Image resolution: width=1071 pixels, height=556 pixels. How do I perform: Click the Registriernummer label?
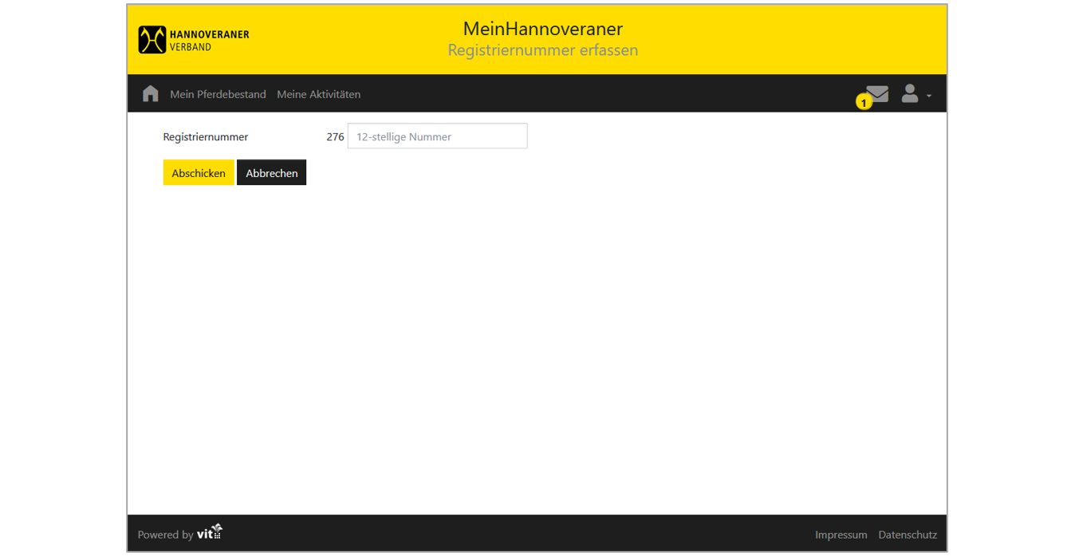[206, 136]
